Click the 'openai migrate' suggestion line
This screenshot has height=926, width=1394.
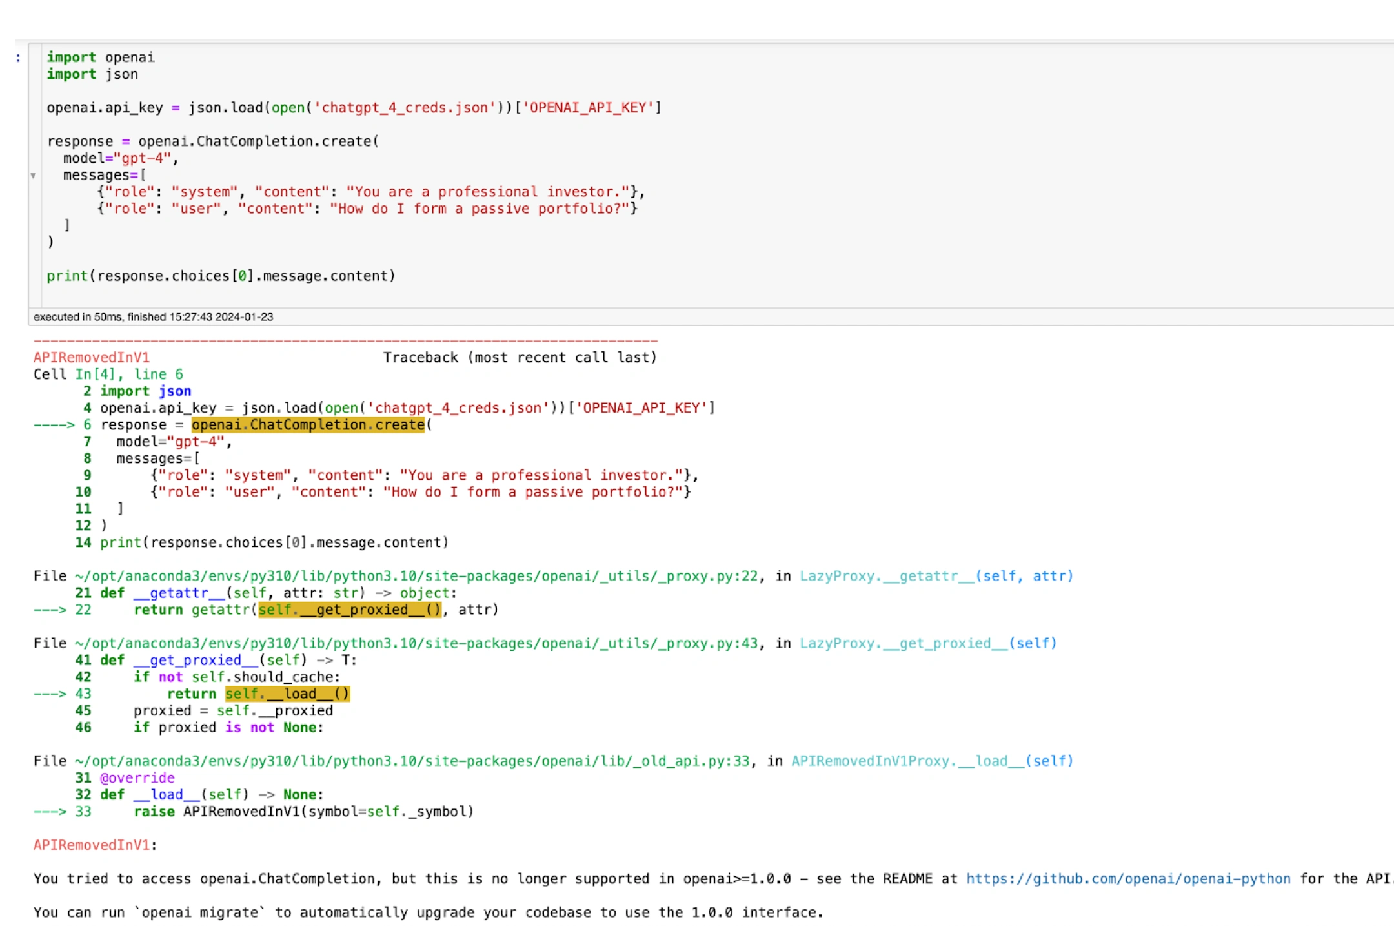[x=429, y=912]
